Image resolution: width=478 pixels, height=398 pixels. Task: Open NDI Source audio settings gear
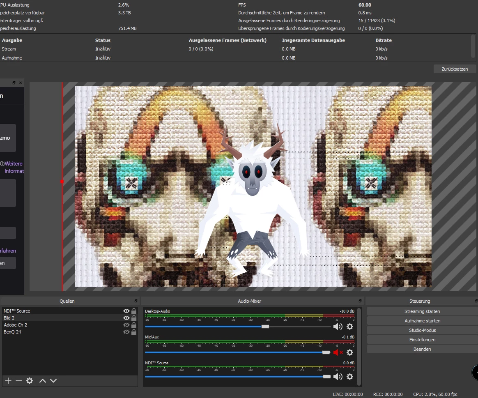coord(350,377)
